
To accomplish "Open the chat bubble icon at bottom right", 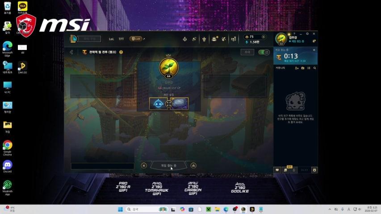I will (x=277, y=170).
